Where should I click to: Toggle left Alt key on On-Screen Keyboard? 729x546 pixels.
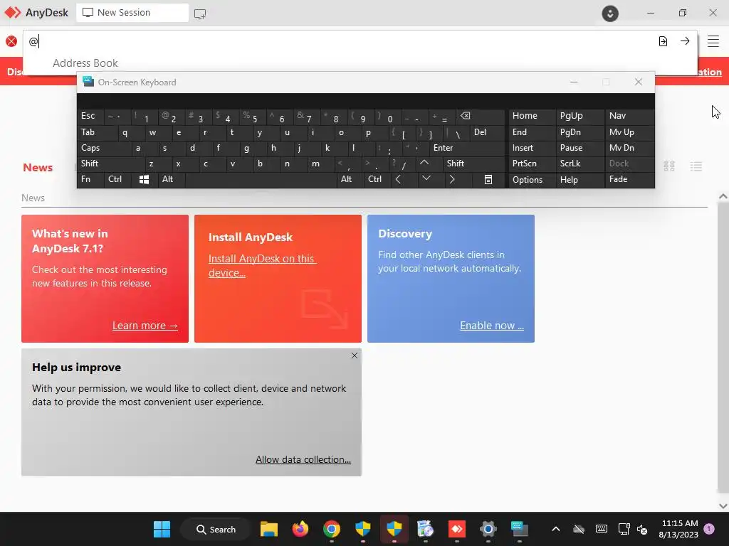coord(171,179)
